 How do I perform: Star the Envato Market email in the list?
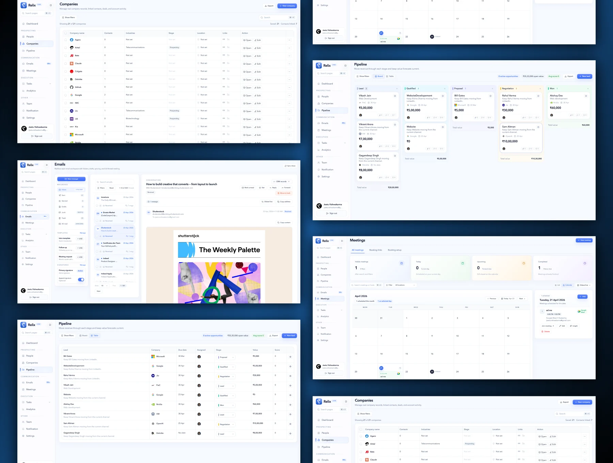pyautogui.click(x=100, y=221)
